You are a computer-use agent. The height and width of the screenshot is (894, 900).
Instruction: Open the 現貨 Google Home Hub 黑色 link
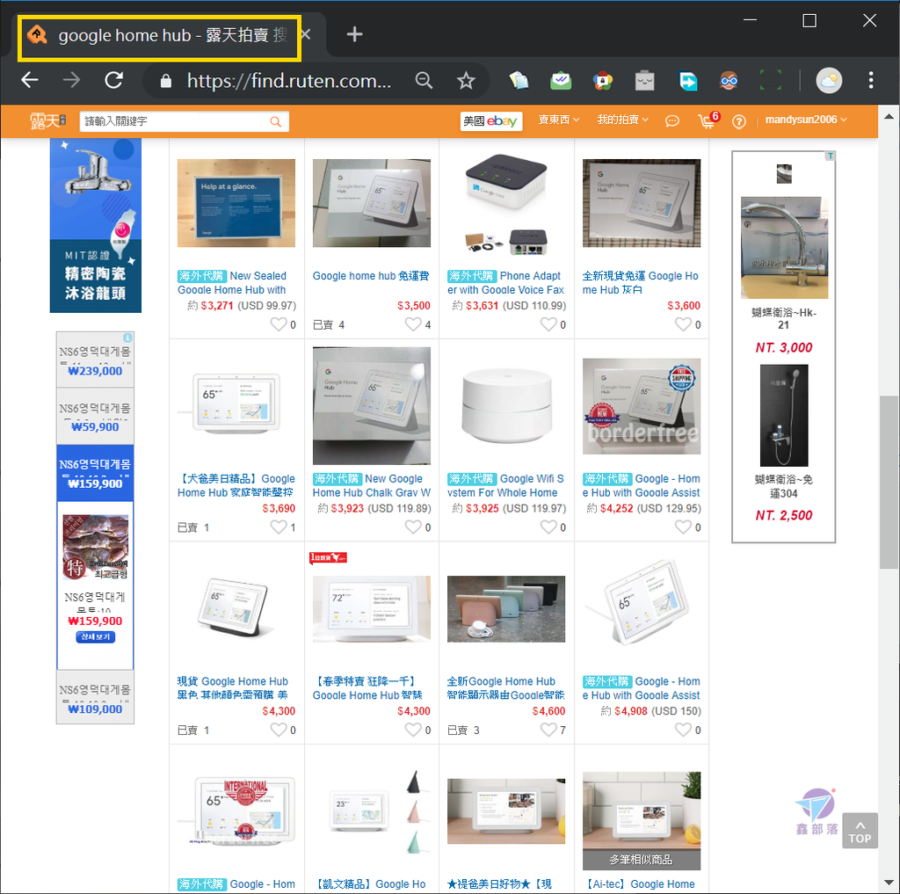pos(232,688)
